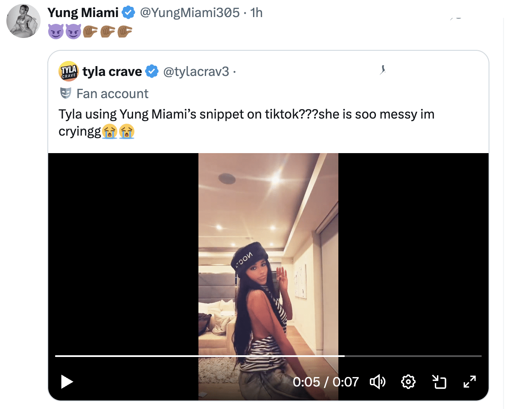Enable picture-in-picture mode for video
Viewport: 521px width, 409px height.
click(439, 381)
